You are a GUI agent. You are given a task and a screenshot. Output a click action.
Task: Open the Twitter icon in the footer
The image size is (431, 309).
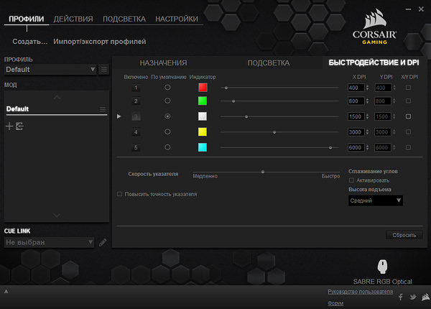(x=412, y=297)
